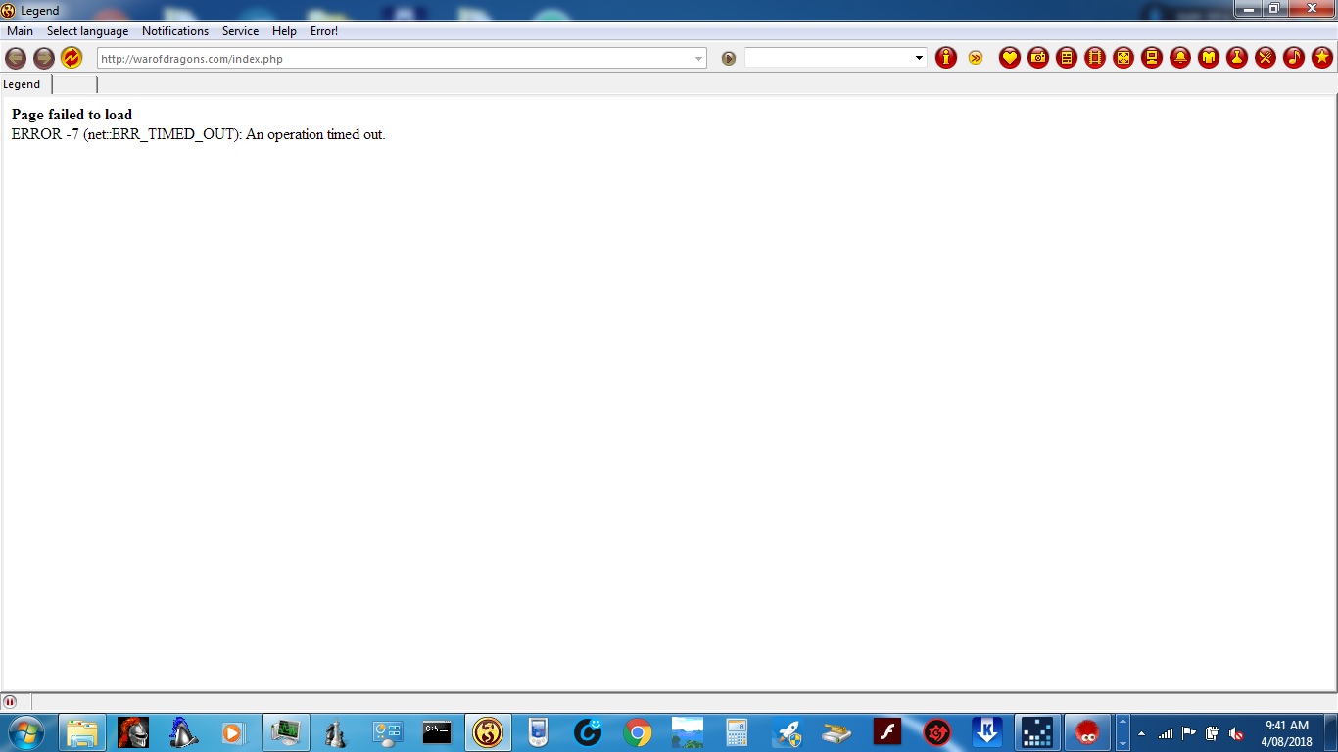Viewport: 1338px width, 752px height.
Task: Click the red notes list toolbar icon
Action: coord(1067,58)
